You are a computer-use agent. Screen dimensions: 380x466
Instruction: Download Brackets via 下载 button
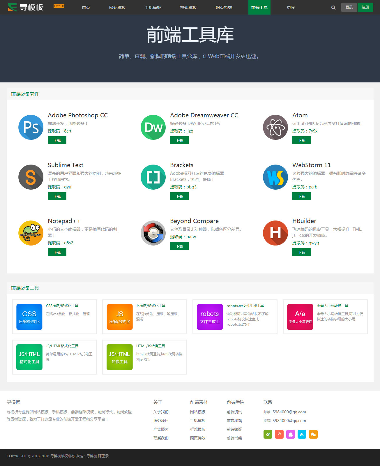pyautogui.click(x=179, y=196)
